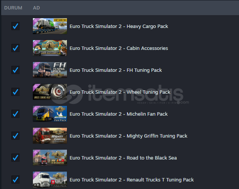The width and height of the screenshot is (239, 189).
Task: Open the Cabin Accessories DLC thumbnail
Action: pyautogui.click(x=50, y=48)
